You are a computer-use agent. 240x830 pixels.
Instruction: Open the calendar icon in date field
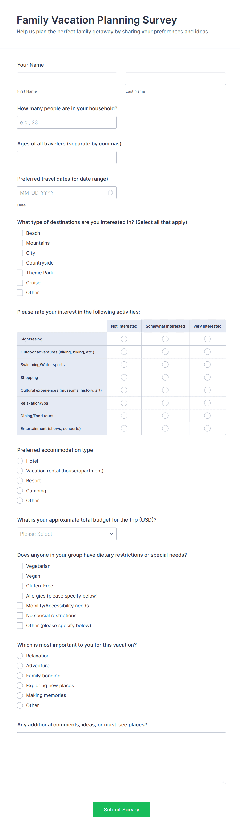(110, 193)
